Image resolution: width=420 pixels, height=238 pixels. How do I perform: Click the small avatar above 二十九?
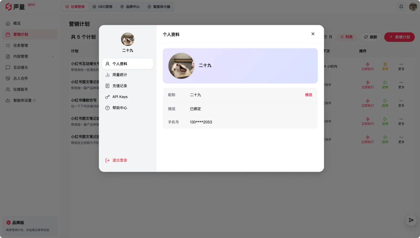128,39
